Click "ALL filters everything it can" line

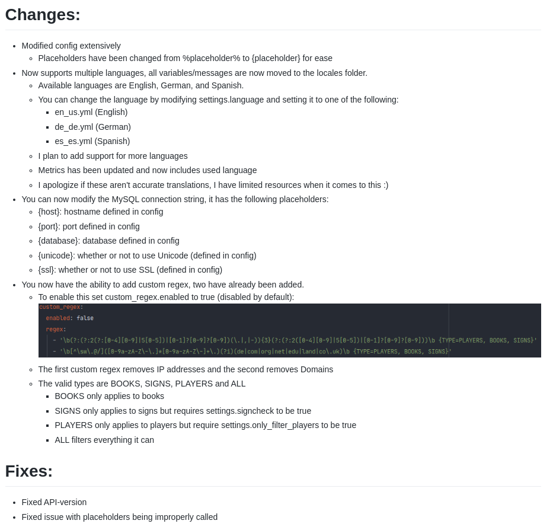[x=104, y=440]
